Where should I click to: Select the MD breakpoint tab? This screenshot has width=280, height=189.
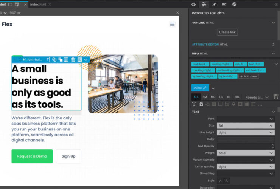[x=213, y=97]
